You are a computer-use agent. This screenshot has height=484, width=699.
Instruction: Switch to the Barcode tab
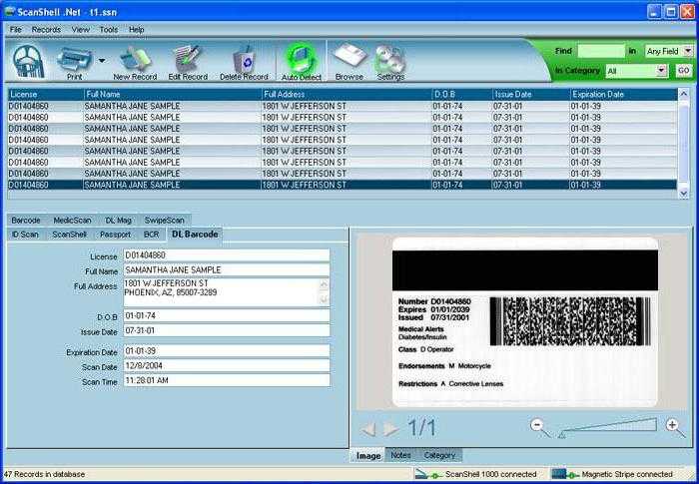(x=26, y=221)
